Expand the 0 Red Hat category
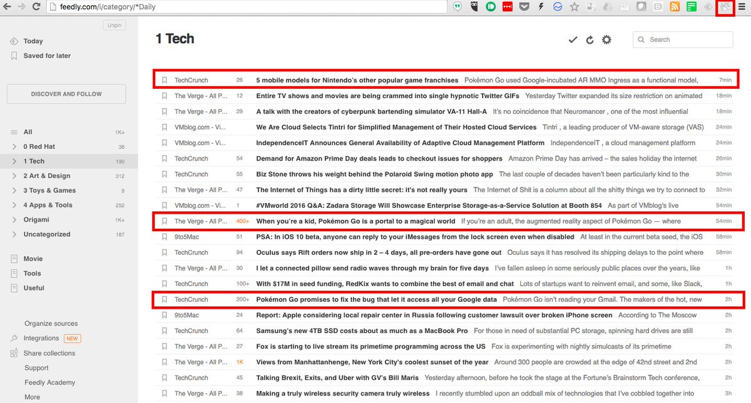The height and width of the screenshot is (403, 751). click(14, 147)
